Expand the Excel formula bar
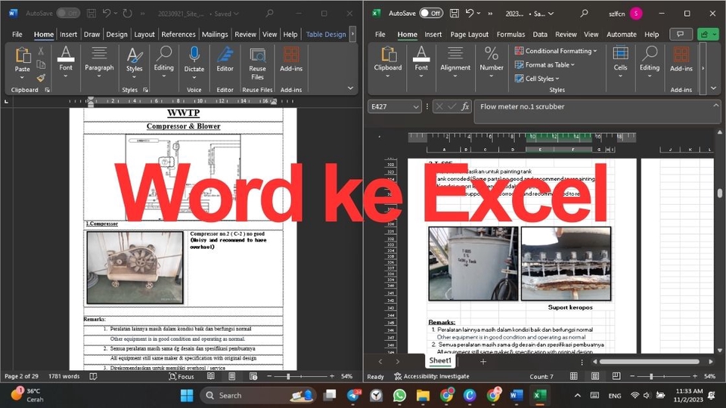Image resolution: width=726 pixels, height=408 pixels. click(x=715, y=106)
